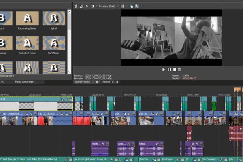Select Turbulent Noise preset thumbnail
Viewport: 243px width, 162px height.
28,43
